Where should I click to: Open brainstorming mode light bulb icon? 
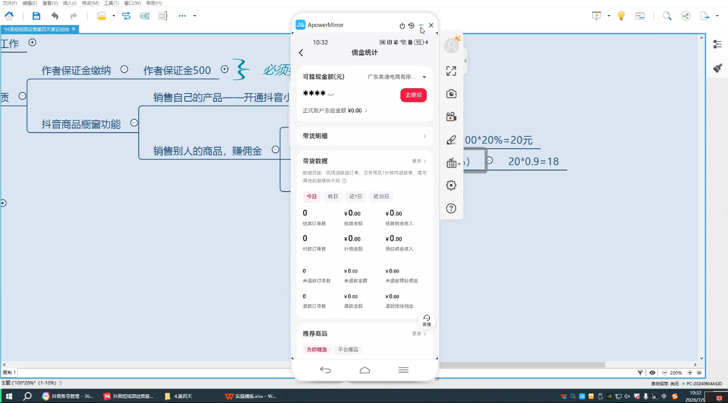point(621,16)
